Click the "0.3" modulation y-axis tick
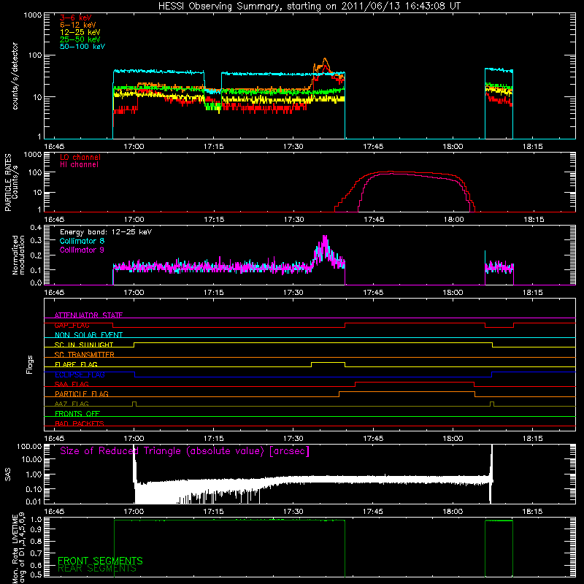584x584 pixels. (x=36, y=241)
